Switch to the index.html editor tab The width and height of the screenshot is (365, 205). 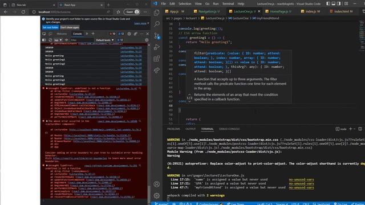click(x=342, y=11)
